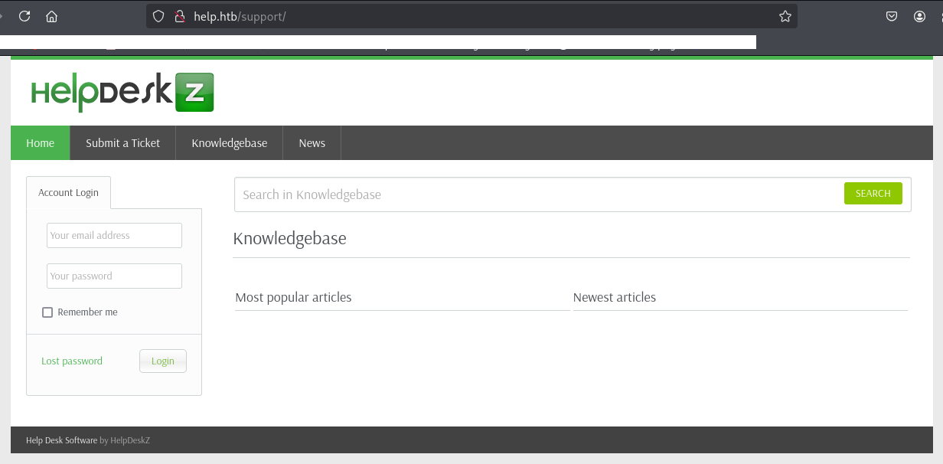Click the insecure connection padlock icon
The height and width of the screenshot is (464, 943).
(180, 16)
